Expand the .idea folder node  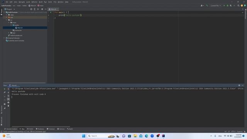click(x=7, y=15)
